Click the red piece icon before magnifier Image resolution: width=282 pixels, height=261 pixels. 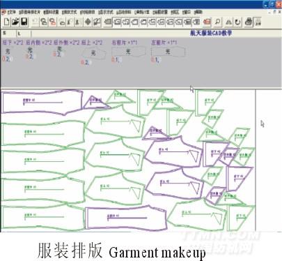tap(207, 22)
